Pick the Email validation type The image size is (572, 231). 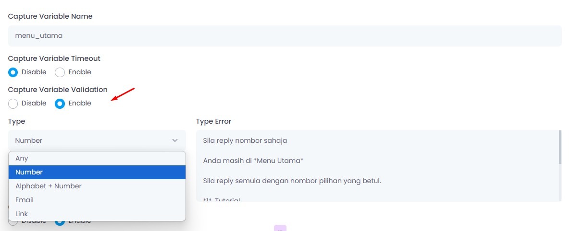[97, 200]
